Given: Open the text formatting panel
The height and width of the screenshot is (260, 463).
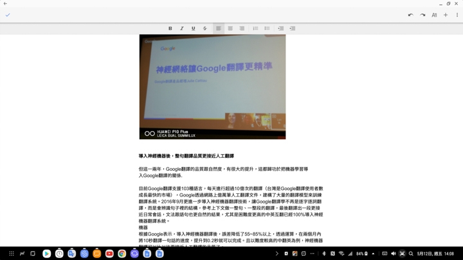Looking at the screenshot, I should pos(434,15).
